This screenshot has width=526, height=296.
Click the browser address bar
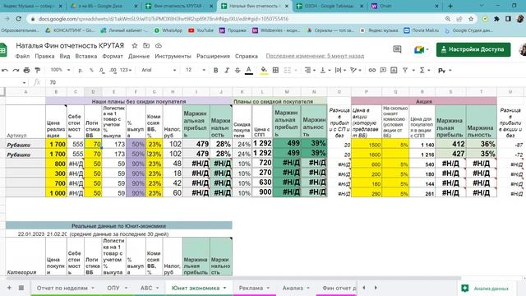(x=235, y=19)
